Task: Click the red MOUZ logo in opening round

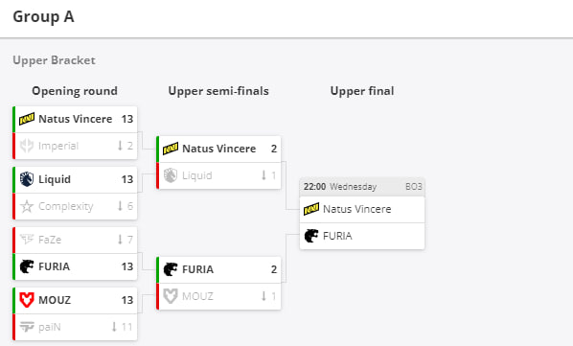Action: point(27,300)
